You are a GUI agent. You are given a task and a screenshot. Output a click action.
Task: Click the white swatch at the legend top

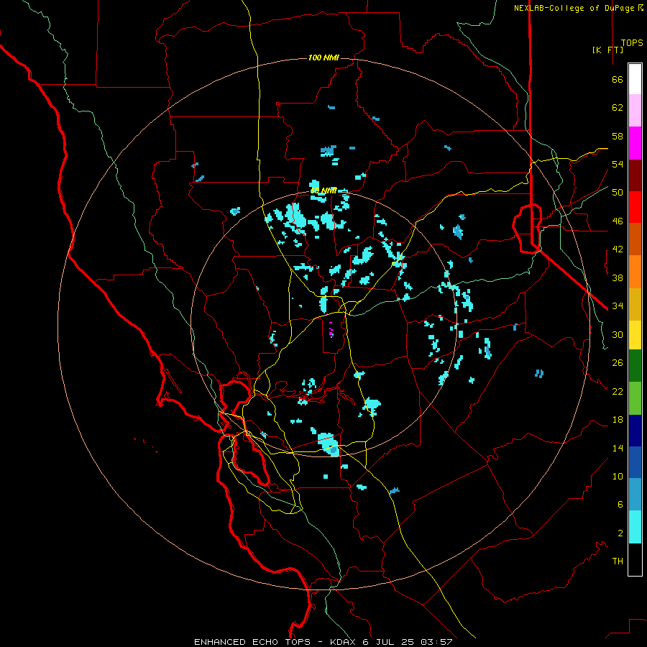coord(635,79)
